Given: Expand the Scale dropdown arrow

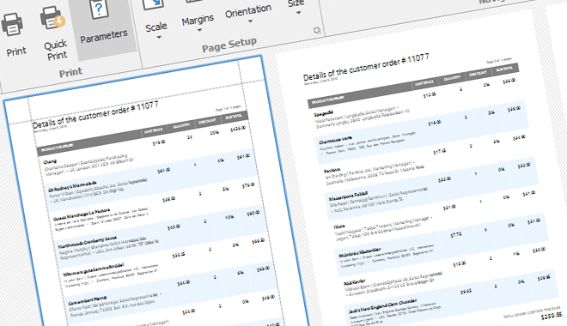Looking at the screenshot, I should pyautogui.click(x=158, y=38).
